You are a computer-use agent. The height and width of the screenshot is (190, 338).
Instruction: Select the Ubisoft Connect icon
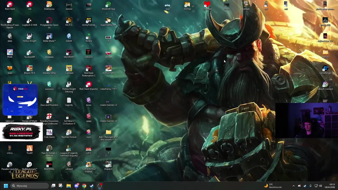[x=325, y=86]
